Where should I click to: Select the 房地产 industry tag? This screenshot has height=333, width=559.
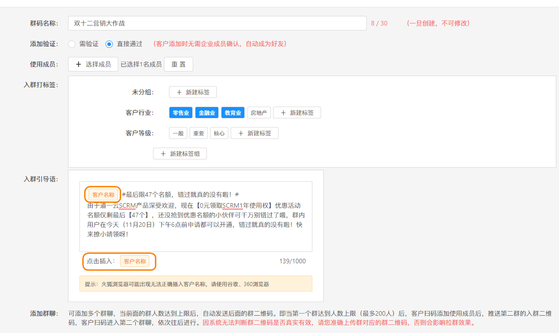click(x=259, y=113)
